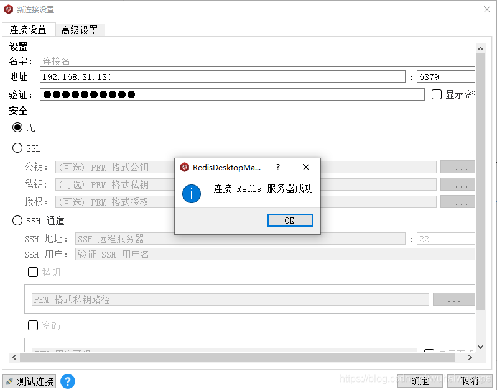Browse for 授权 file with ... button
Viewport: 497px width, 390px height.
tap(458, 202)
